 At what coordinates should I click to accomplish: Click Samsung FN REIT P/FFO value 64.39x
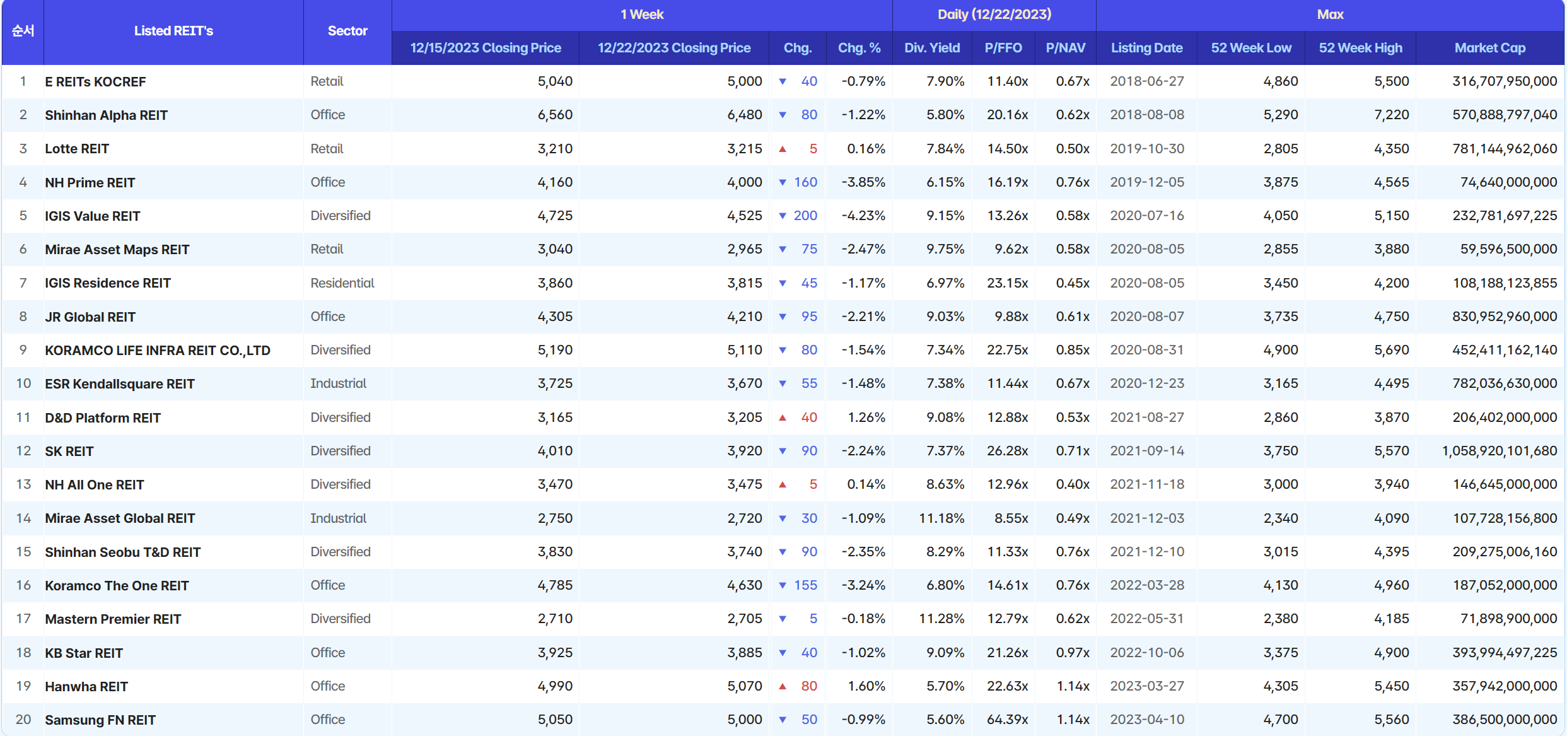click(x=1007, y=720)
